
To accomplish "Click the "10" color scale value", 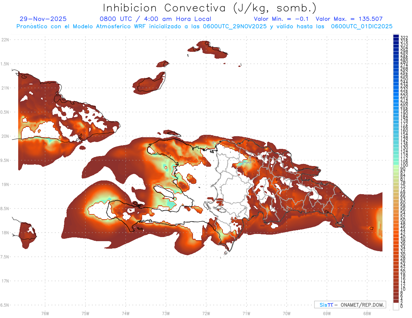I will [x=403, y=289].
